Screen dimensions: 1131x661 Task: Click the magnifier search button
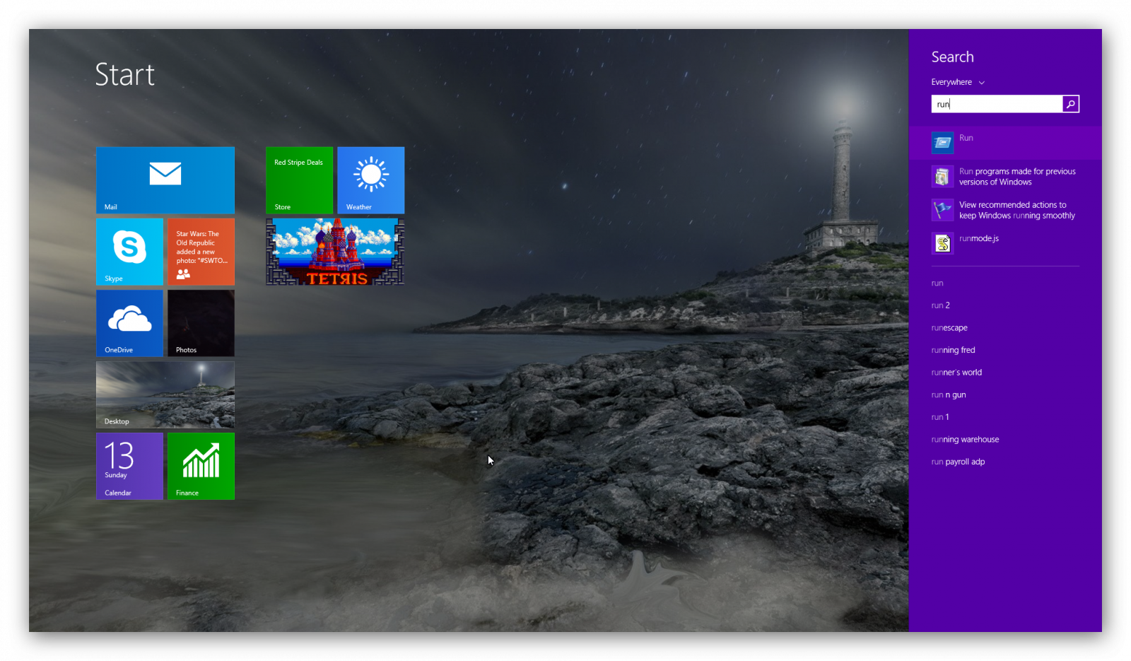[1071, 104]
